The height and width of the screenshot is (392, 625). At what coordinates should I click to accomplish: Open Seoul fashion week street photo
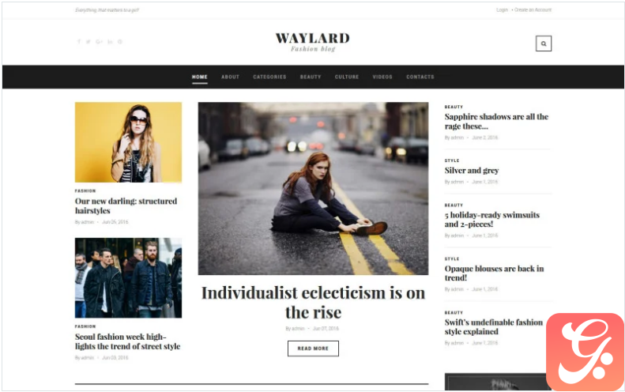128,278
